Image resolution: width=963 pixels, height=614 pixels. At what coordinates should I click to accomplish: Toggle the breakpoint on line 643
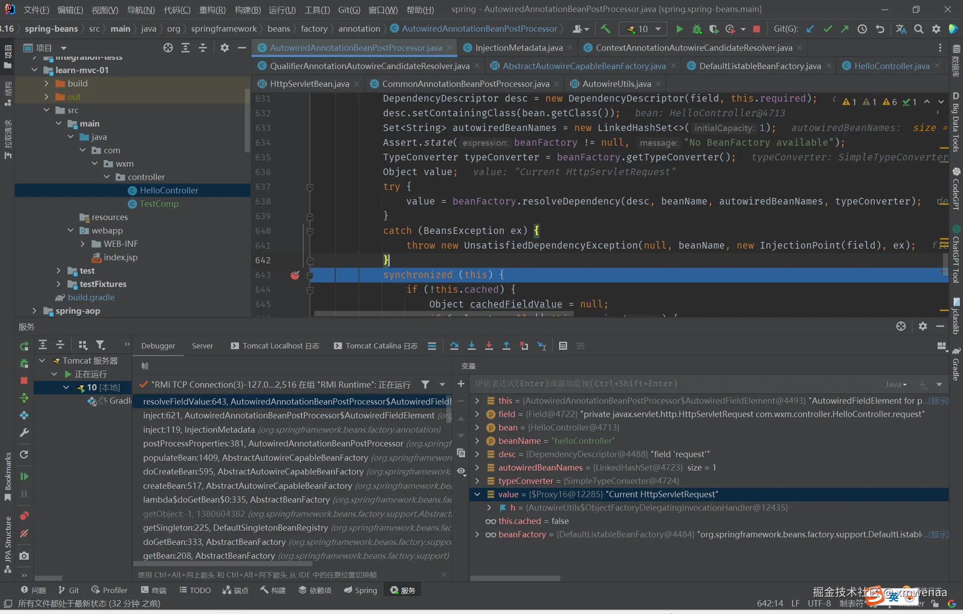coord(295,275)
